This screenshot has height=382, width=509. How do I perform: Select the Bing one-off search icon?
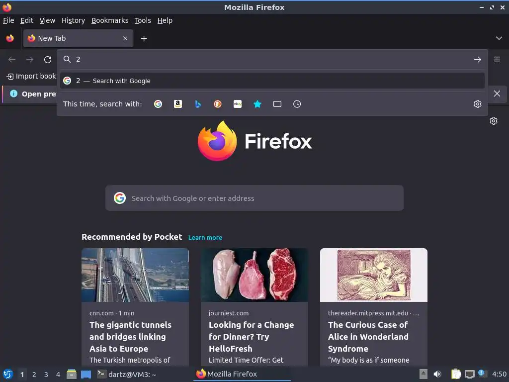198,104
